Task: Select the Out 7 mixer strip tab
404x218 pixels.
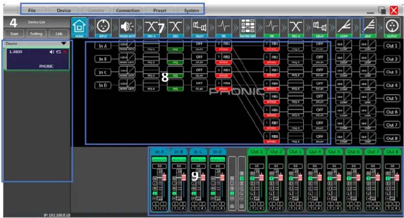Action: [x=373, y=152]
